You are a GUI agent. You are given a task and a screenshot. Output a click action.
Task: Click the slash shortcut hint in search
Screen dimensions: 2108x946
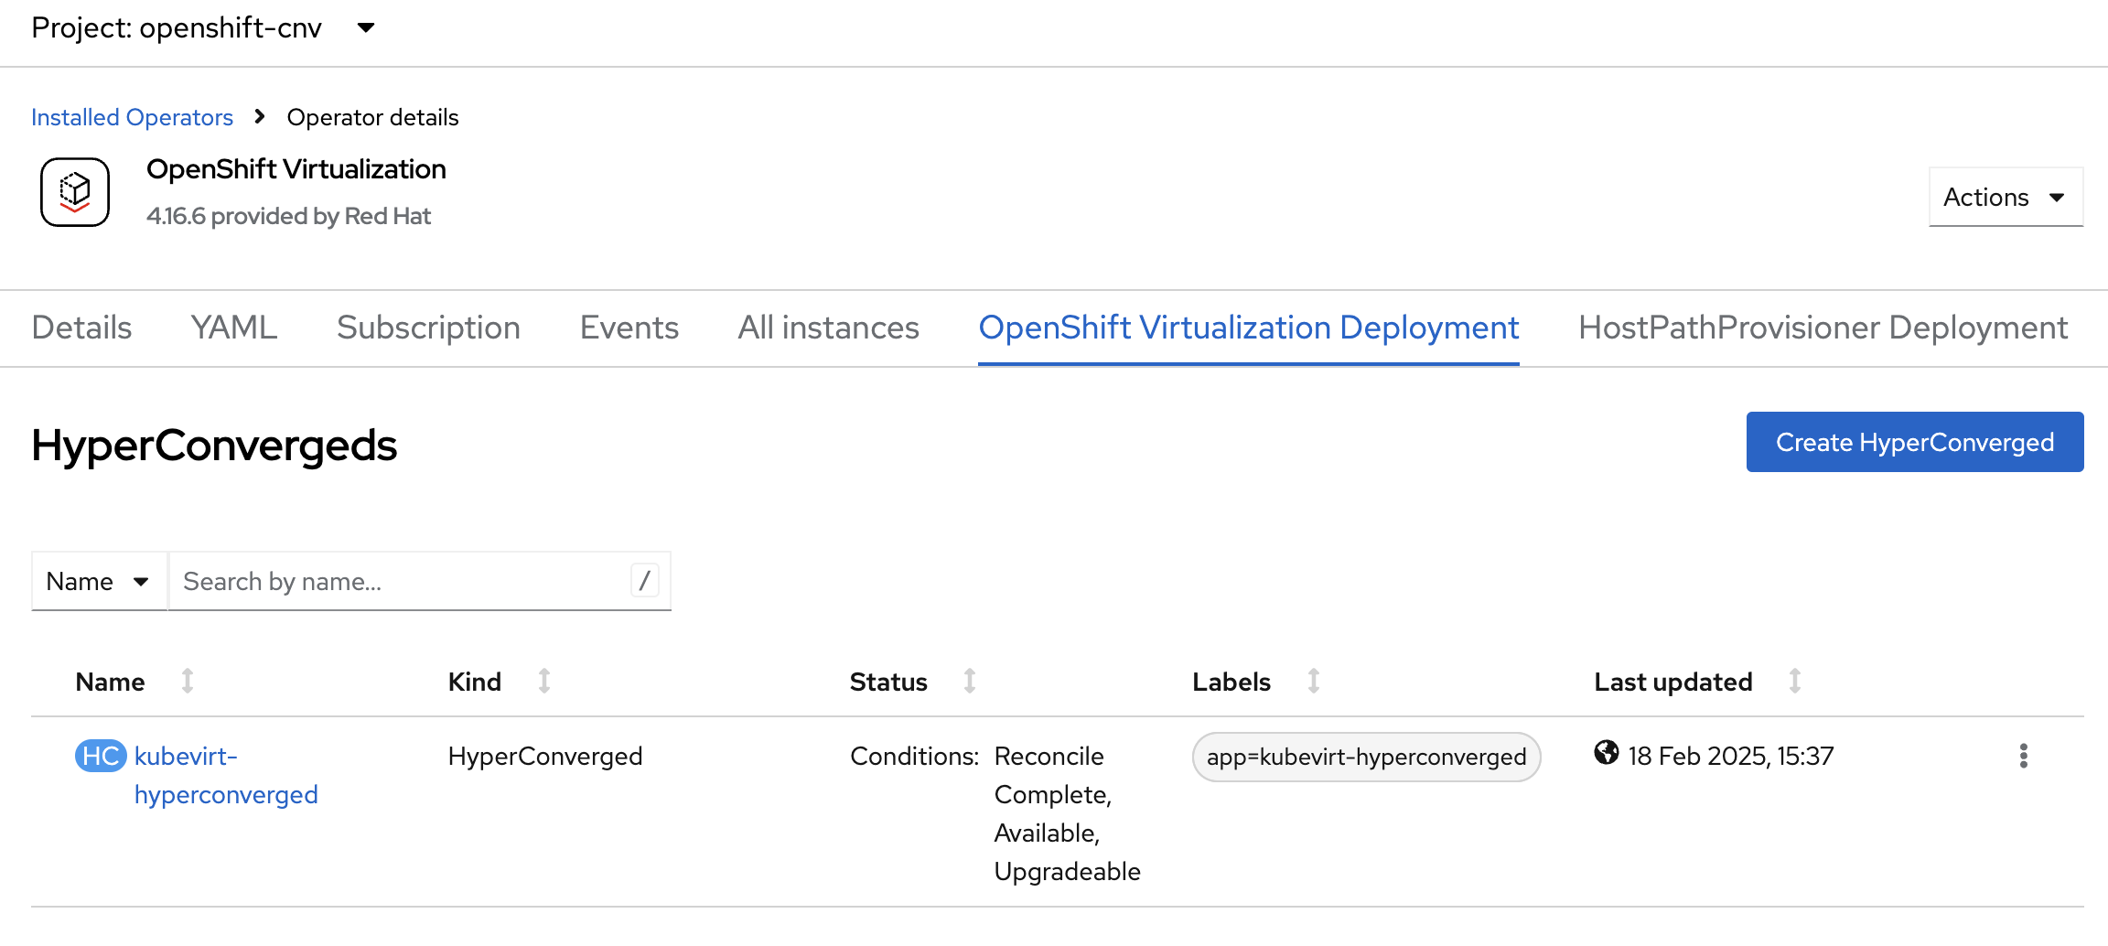[645, 580]
